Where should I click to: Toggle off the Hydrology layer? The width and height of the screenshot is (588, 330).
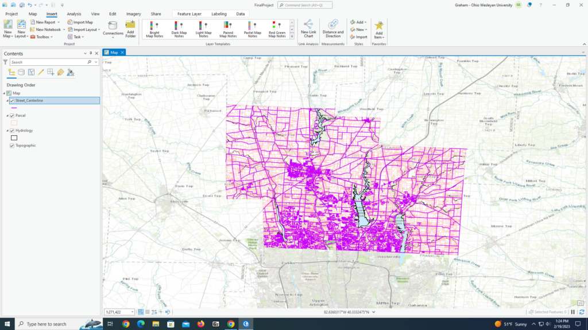[x=12, y=130]
